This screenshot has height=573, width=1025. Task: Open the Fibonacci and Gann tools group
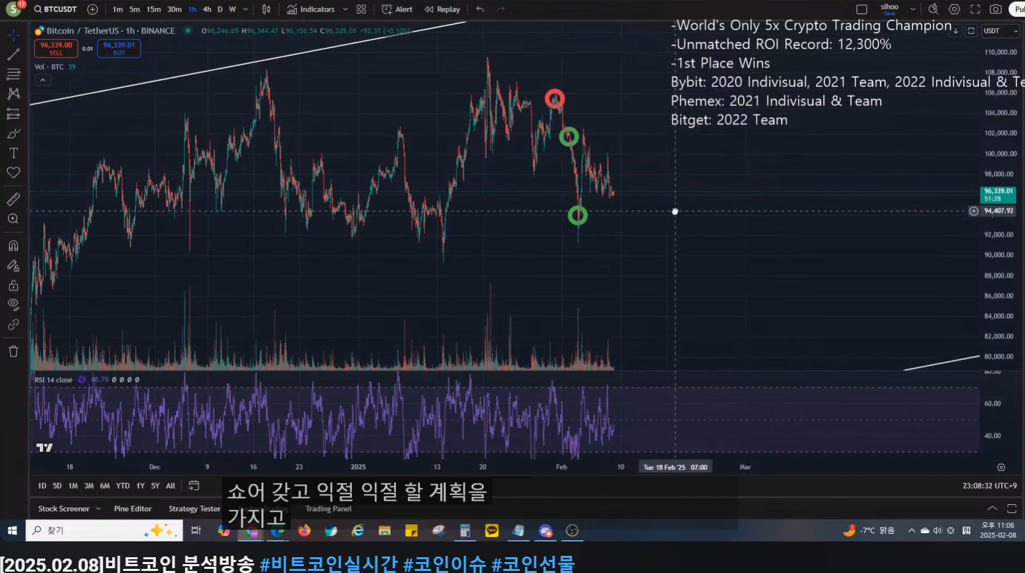[14, 74]
